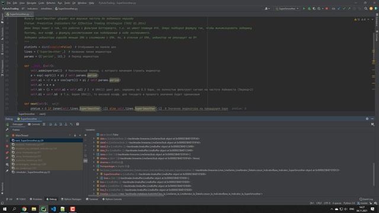
Task: Open the Refactor menu
Action: click(51, 3)
